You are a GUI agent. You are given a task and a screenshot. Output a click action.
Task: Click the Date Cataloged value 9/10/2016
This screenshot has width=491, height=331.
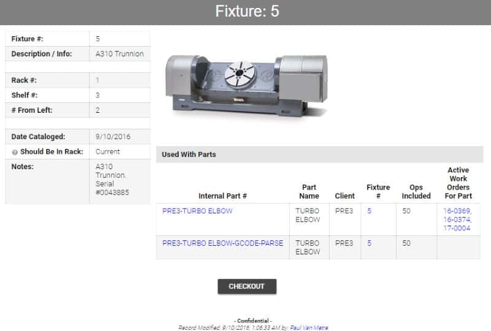coord(113,137)
